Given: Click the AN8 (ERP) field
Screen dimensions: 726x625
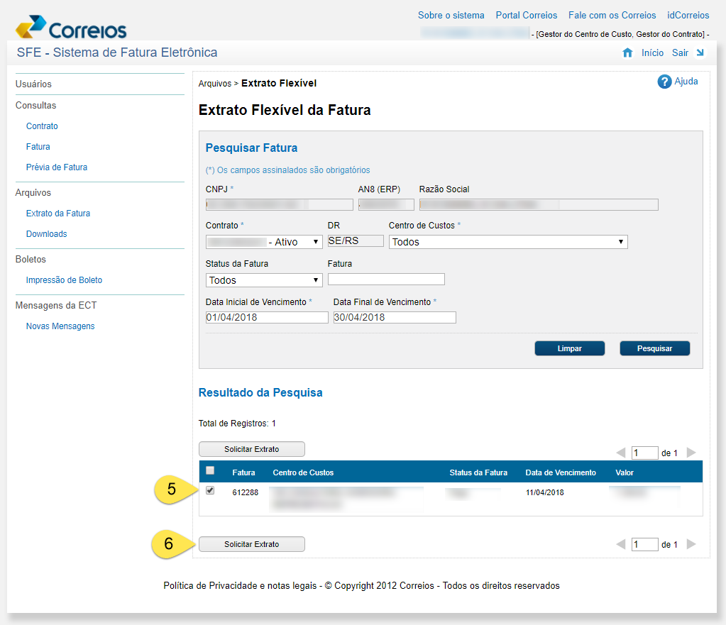Looking at the screenshot, I should pyautogui.click(x=386, y=204).
